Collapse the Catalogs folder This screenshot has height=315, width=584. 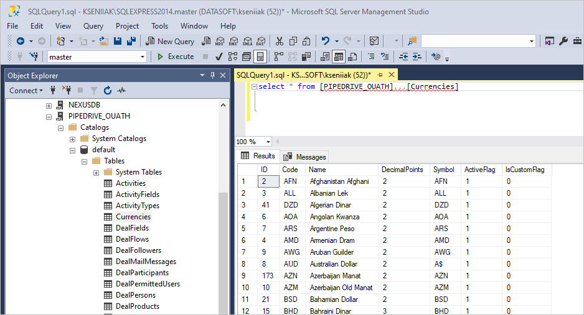click(x=61, y=128)
